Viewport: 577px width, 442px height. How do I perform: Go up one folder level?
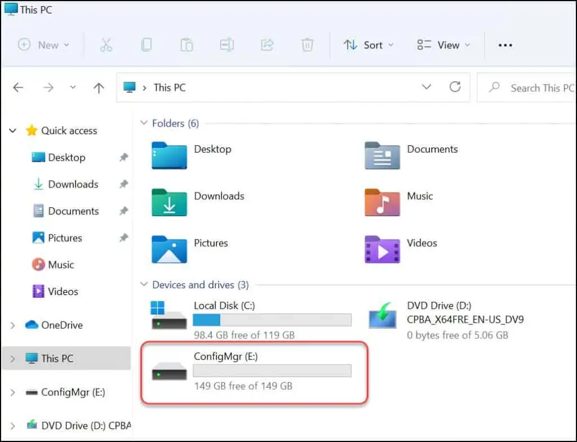click(99, 88)
